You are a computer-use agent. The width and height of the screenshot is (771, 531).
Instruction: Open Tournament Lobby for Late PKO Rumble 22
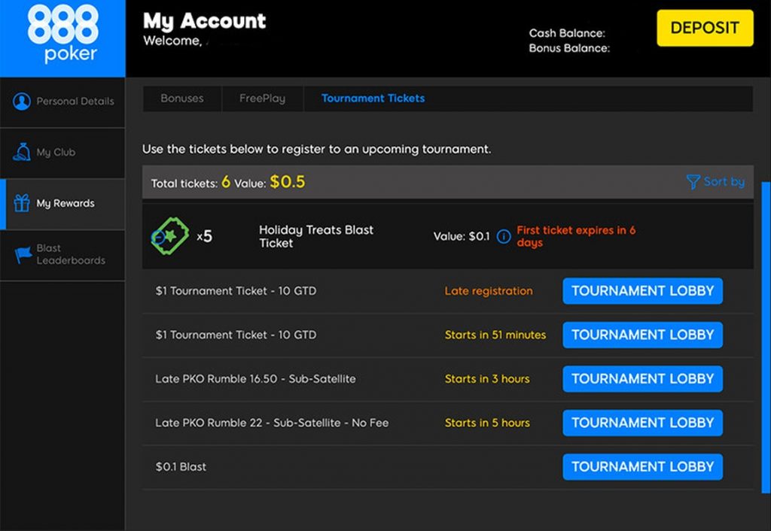[x=642, y=423]
